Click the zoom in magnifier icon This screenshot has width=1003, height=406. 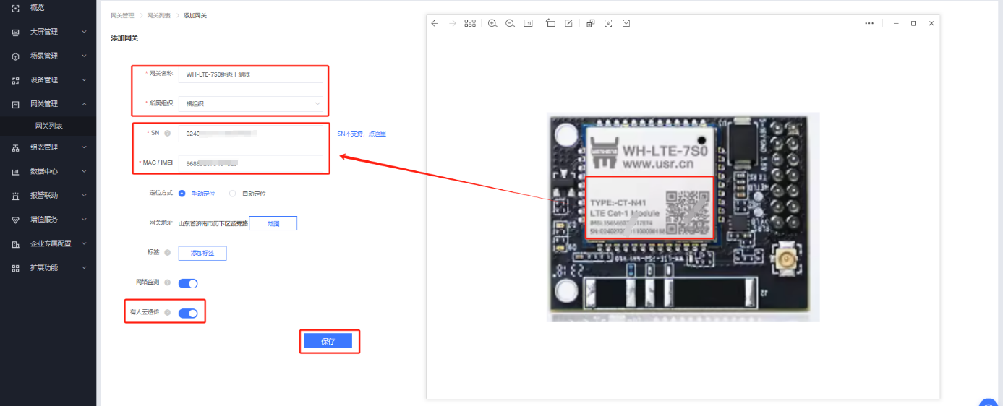coord(492,23)
